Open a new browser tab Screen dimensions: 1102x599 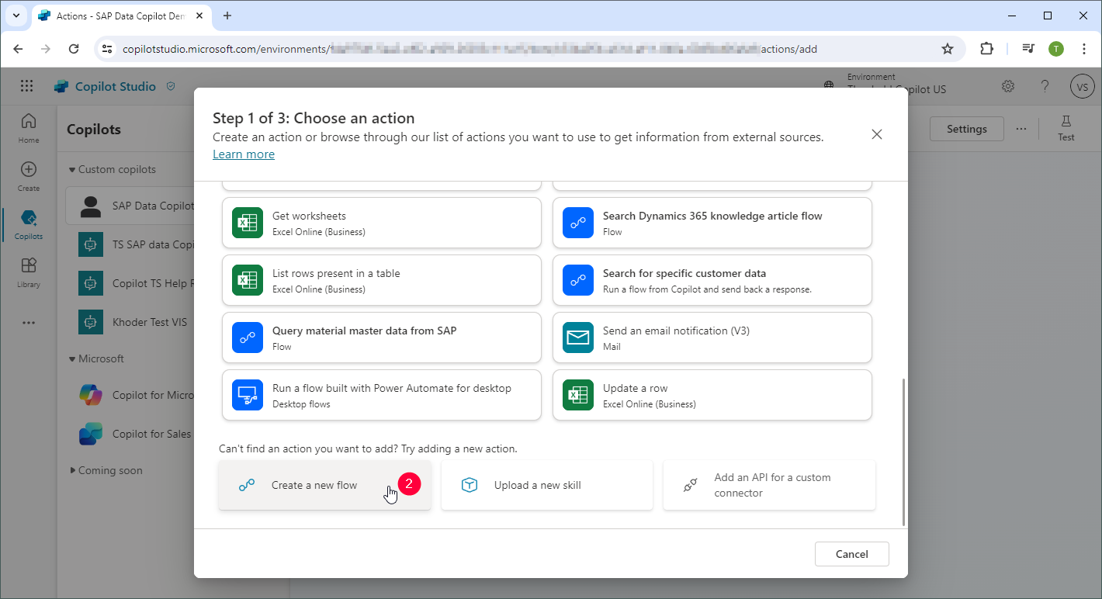coord(227,16)
